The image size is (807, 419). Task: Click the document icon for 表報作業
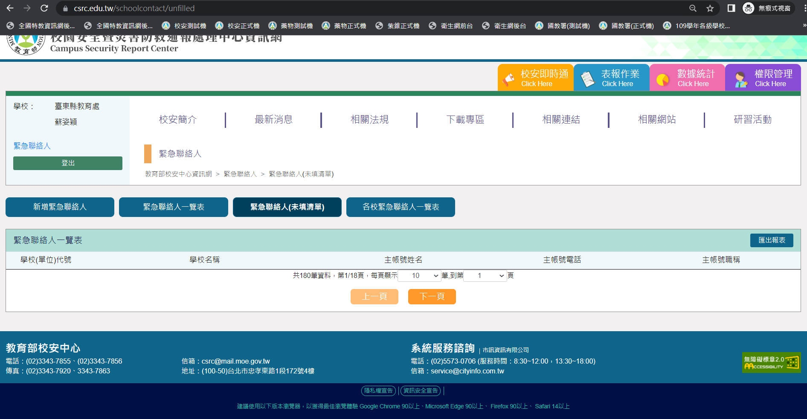[588, 79]
